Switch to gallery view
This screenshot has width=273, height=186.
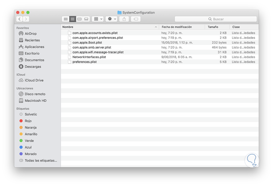(x=86, y=19)
